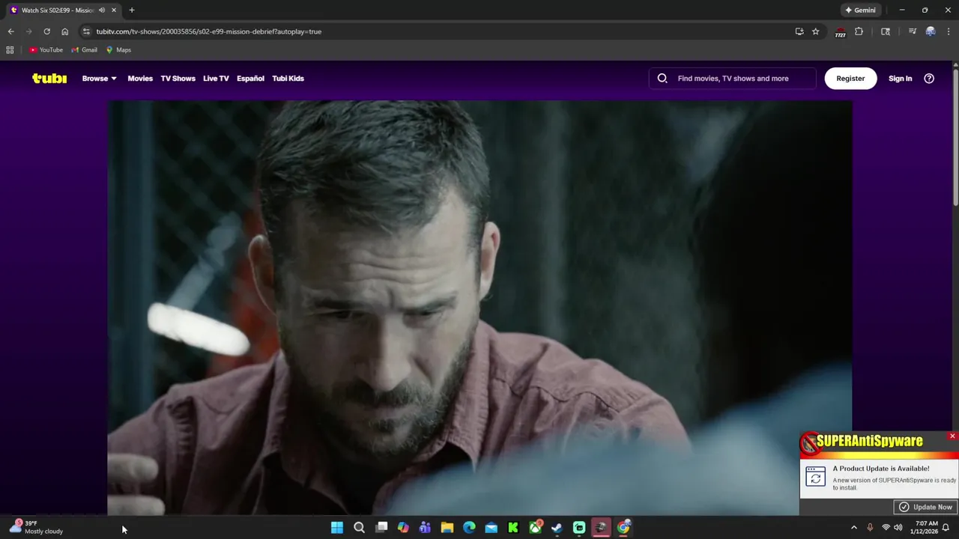This screenshot has height=539, width=959.
Task: Open Windows taskbar search
Action: 359,528
